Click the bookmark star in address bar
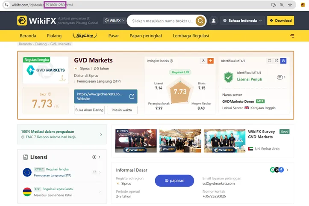The image size is (309, 206). click(x=290, y=5)
